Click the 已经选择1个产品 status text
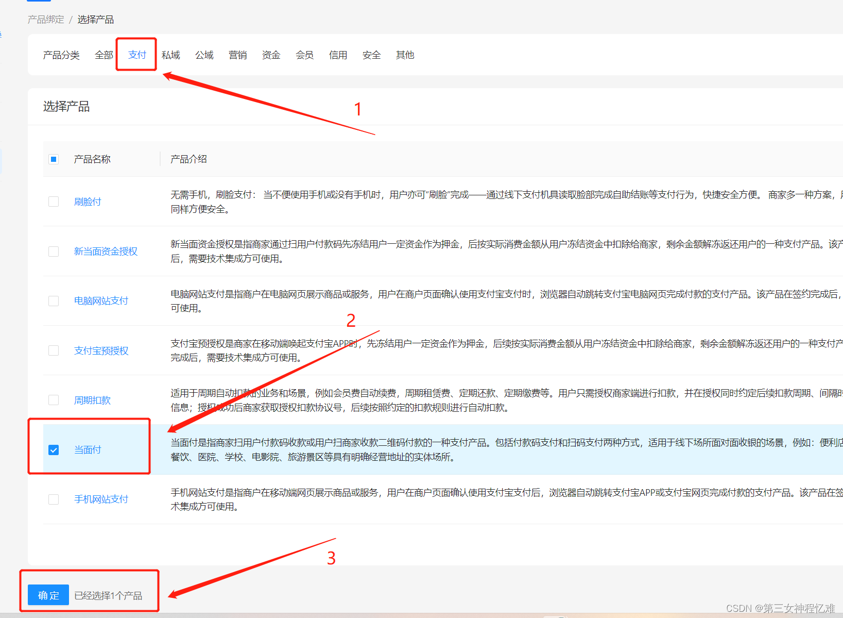Image resolution: width=843 pixels, height=618 pixels. pos(108,596)
